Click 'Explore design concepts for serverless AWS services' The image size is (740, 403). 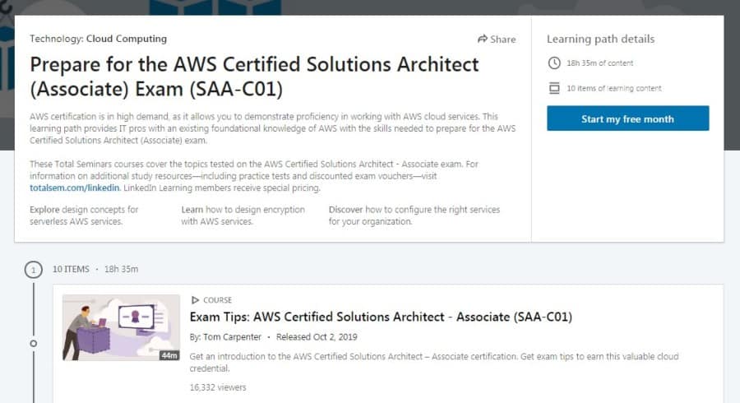pos(84,215)
